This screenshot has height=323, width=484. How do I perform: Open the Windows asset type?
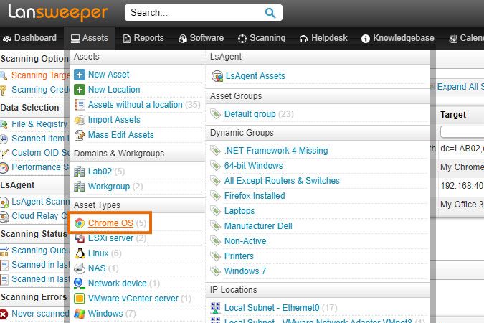coord(105,314)
